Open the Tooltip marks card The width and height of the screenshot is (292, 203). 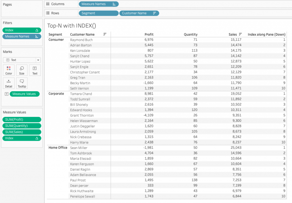coord(22,83)
